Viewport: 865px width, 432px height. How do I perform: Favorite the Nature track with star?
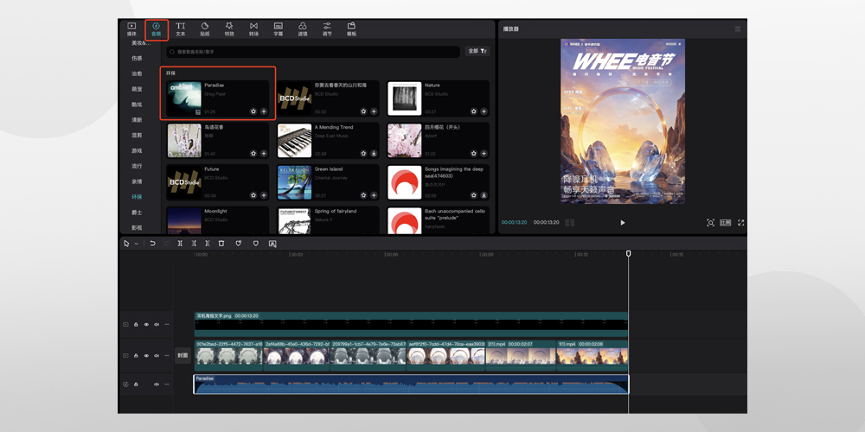[x=474, y=111]
